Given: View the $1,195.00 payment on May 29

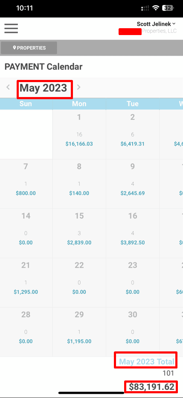Looking at the screenshot, I should click(x=79, y=341).
